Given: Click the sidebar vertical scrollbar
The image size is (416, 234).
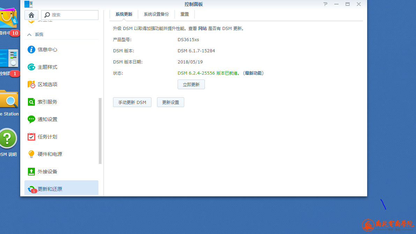Looking at the screenshot, I should pos(100,131).
